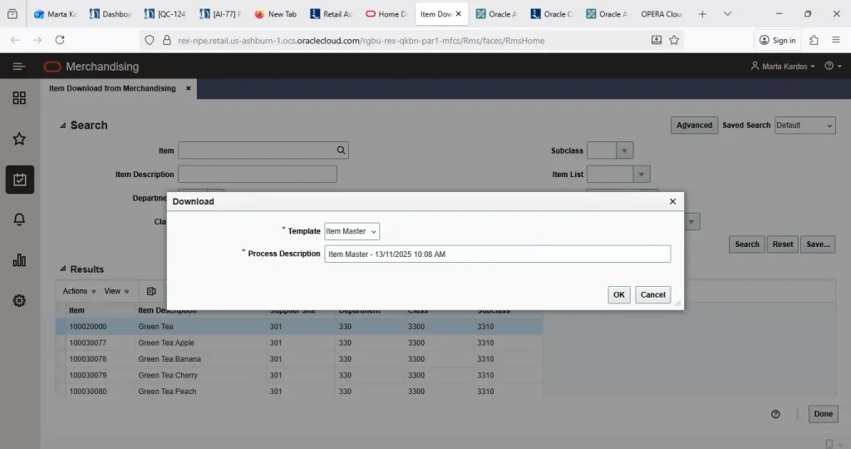
Task: Click OK in Download dialog
Action: tap(618, 294)
